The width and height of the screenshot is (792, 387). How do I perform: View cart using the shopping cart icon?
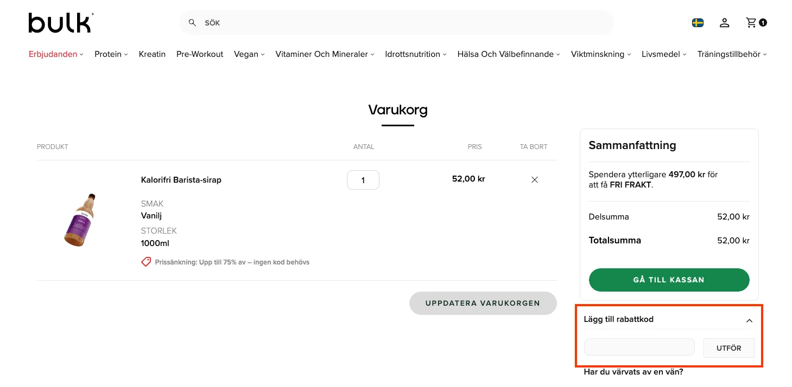point(751,22)
